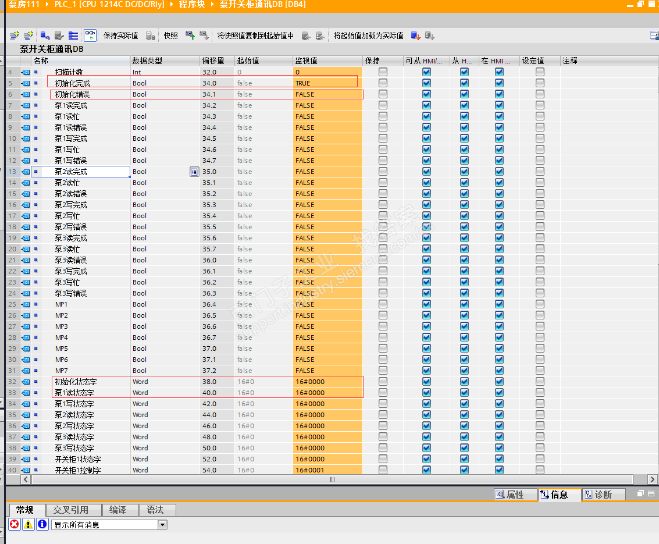The width and height of the screenshot is (659, 544).
Task: Click tag icon of row 32 初始化状态字
Action: coord(26,381)
